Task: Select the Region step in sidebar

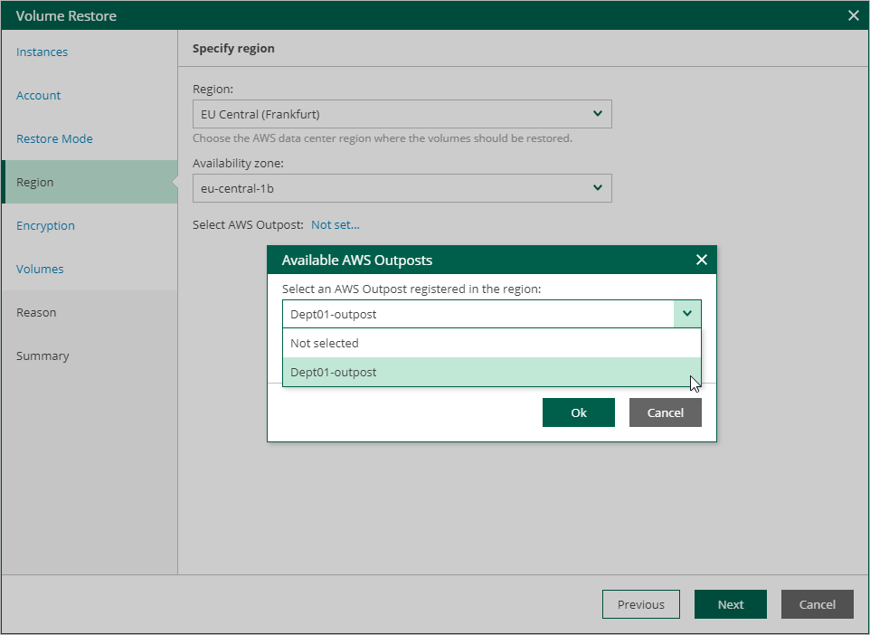Action: [90, 182]
